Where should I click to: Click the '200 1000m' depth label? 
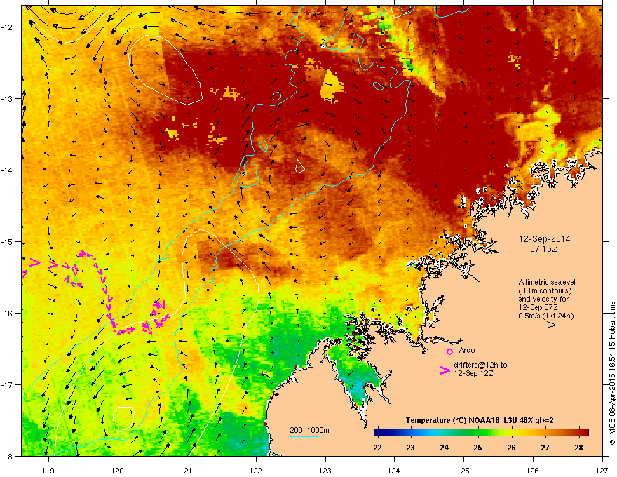pos(309,430)
